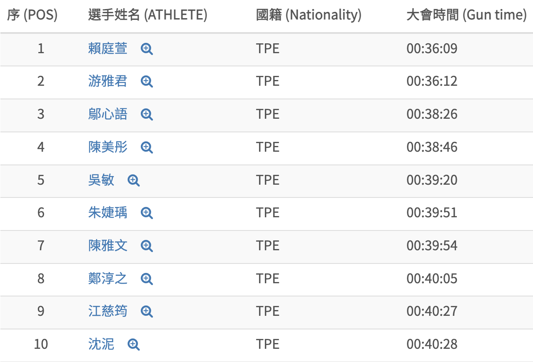Open athlete link 吳敏

point(101,180)
